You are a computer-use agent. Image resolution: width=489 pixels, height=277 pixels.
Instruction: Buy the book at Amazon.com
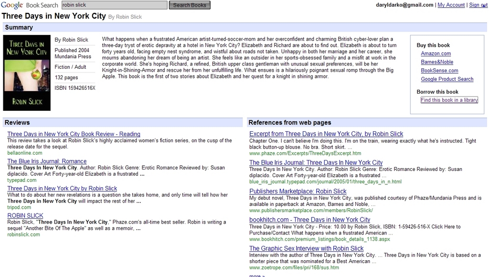tap(436, 53)
